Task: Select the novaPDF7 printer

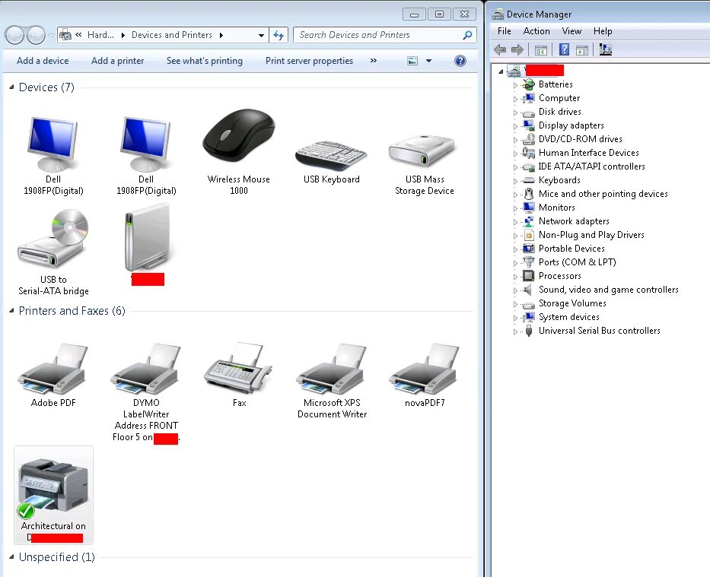Action: (425, 376)
